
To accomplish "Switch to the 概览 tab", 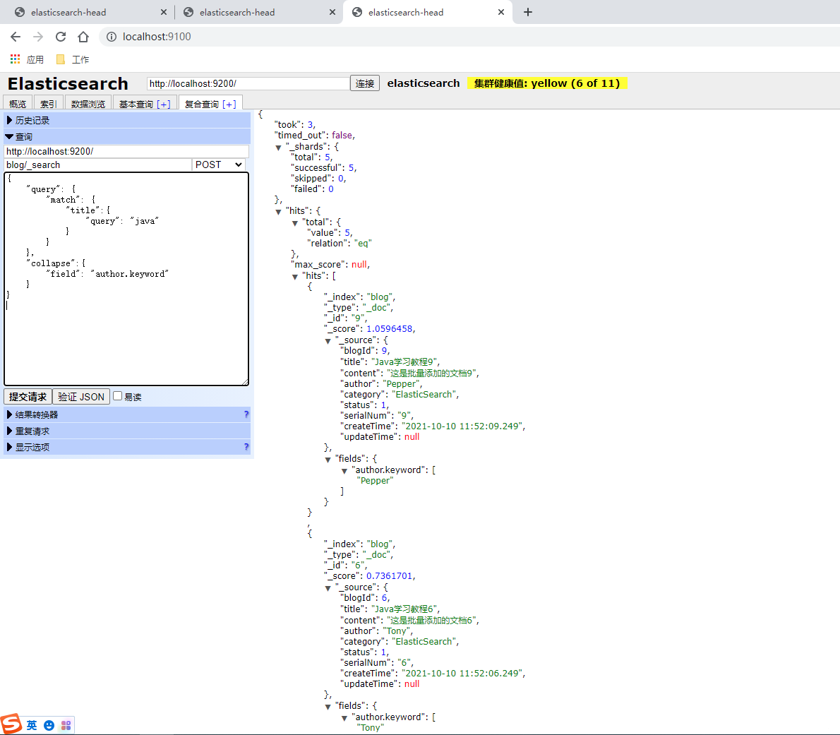I will pos(18,103).
